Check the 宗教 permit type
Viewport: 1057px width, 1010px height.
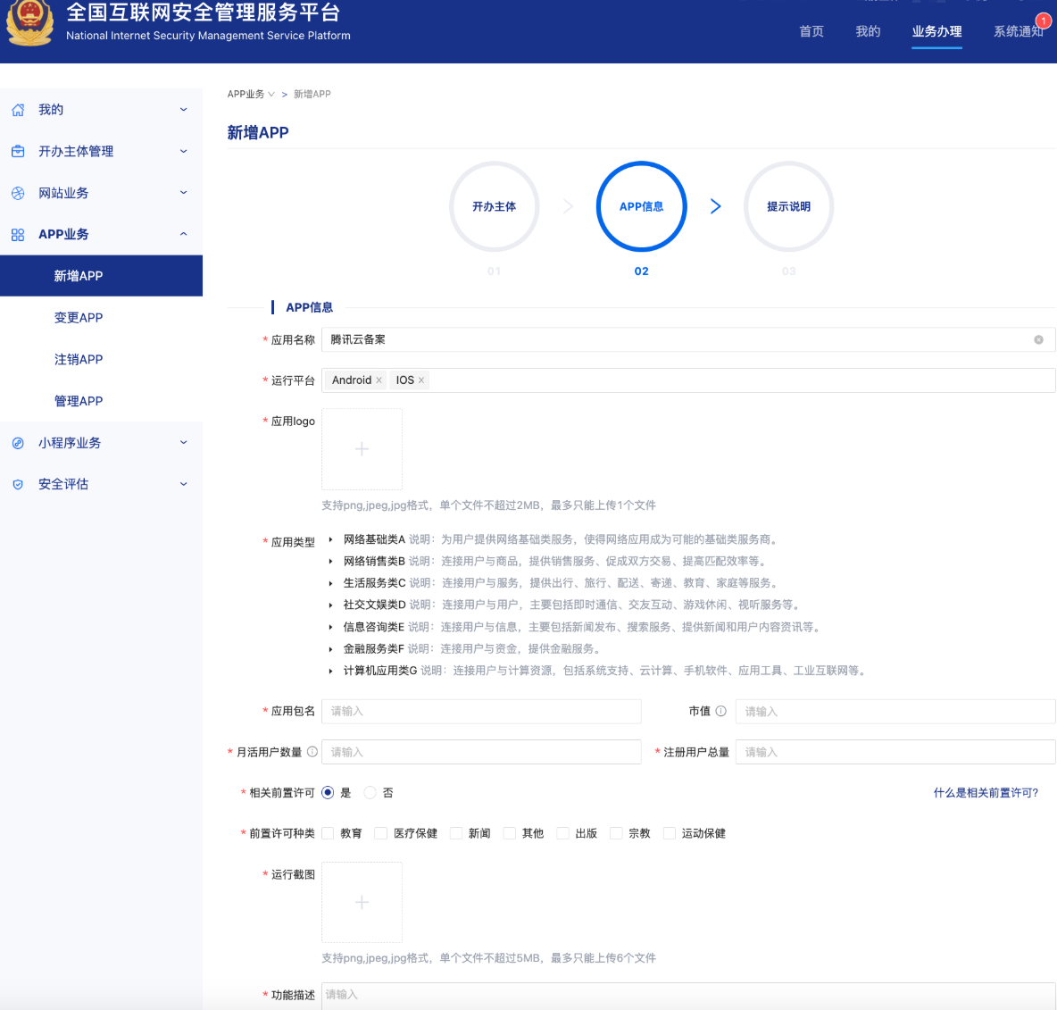click(x=616, y=833)
